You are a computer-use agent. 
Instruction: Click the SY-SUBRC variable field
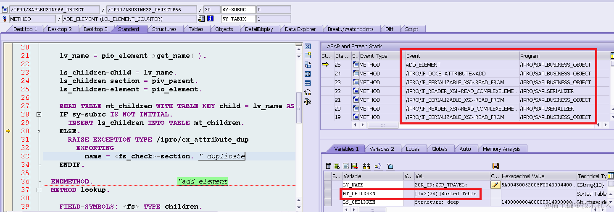coord(238,9)
